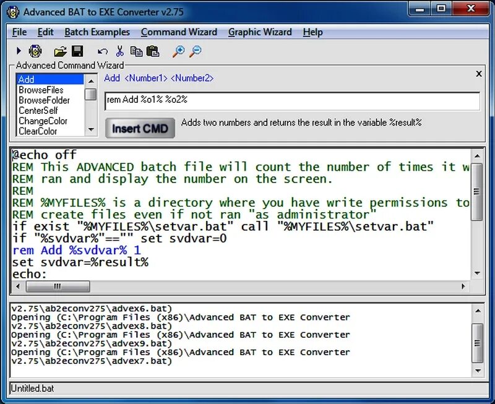Zoom in with the magnifier plus icon

[x=179, y=51]
